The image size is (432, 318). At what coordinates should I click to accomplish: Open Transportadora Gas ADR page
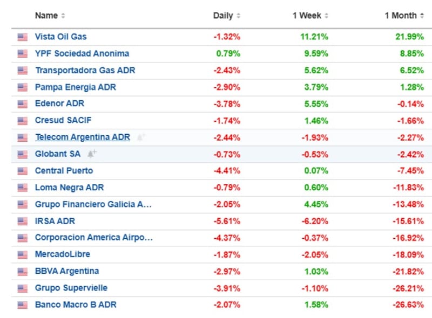85,70
